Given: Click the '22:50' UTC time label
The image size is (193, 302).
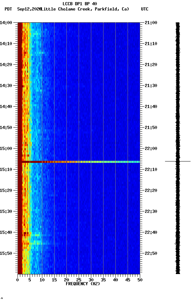Looking at the screenshot, I should [x=151, y=253].
